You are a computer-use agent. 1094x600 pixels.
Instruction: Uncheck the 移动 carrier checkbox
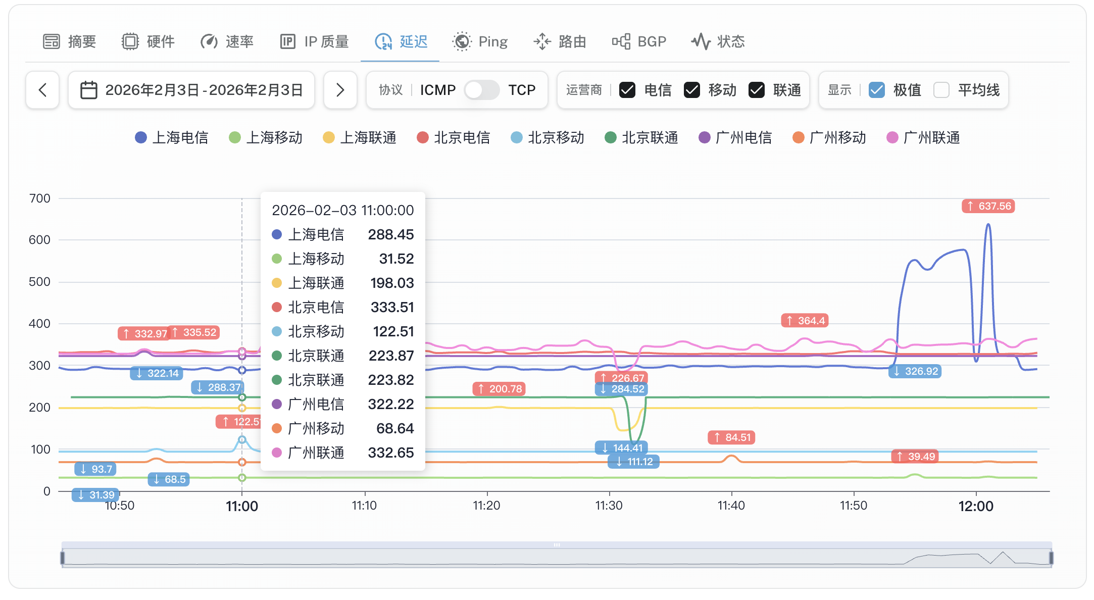coord(691,90)
